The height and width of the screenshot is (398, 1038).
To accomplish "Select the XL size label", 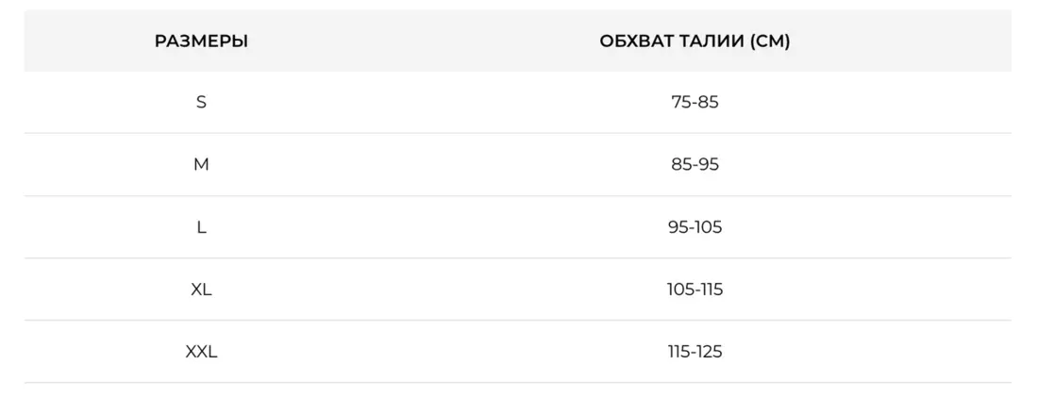I will (x=201, y=290).
